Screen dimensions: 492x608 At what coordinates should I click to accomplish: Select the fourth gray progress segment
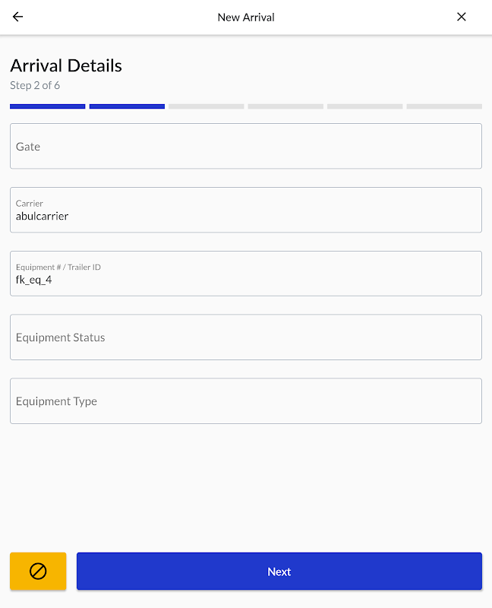pyautogui.click(x=285, y=106)
